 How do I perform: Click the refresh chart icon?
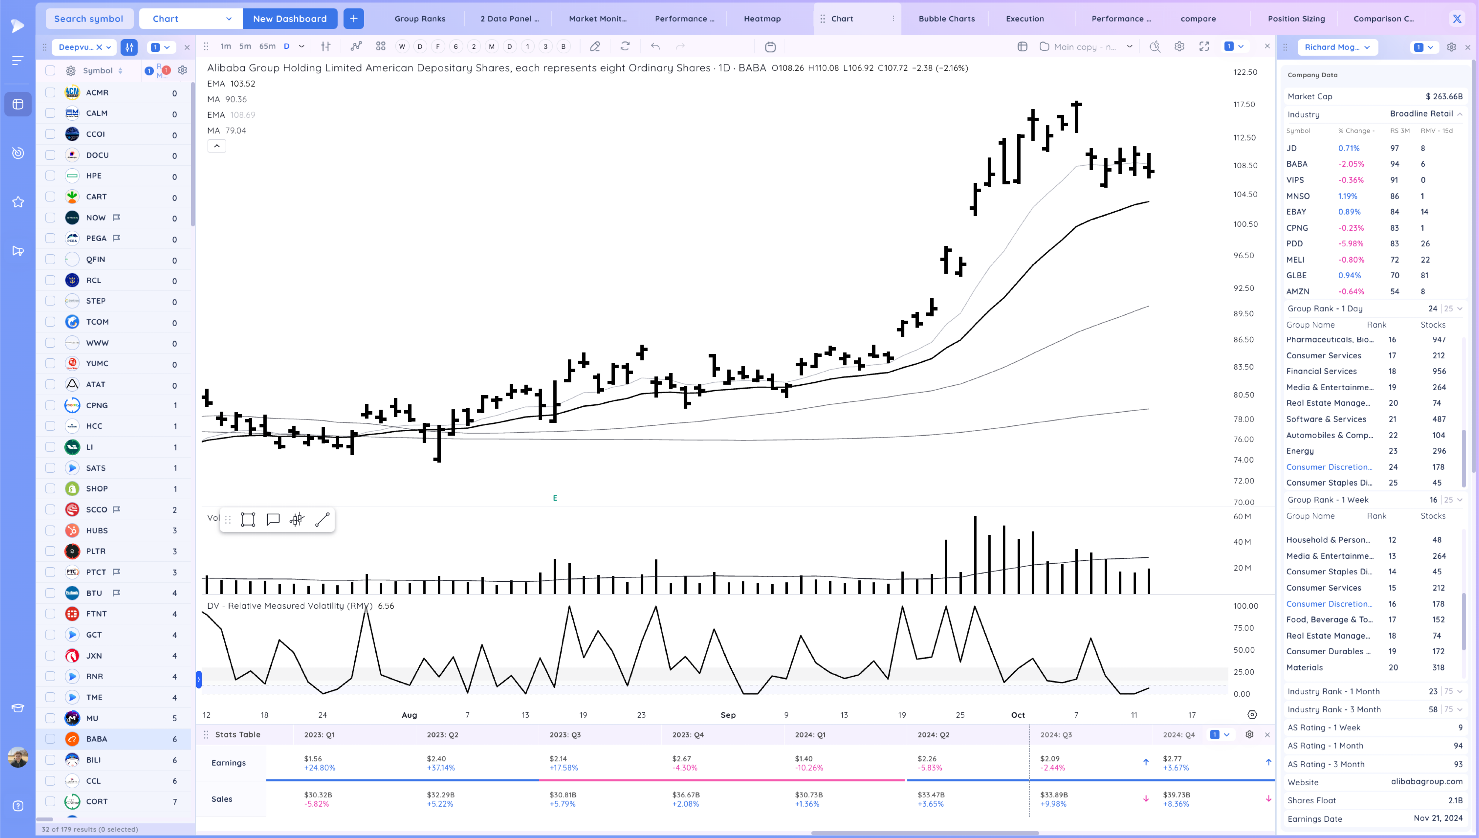click(625, 47)
